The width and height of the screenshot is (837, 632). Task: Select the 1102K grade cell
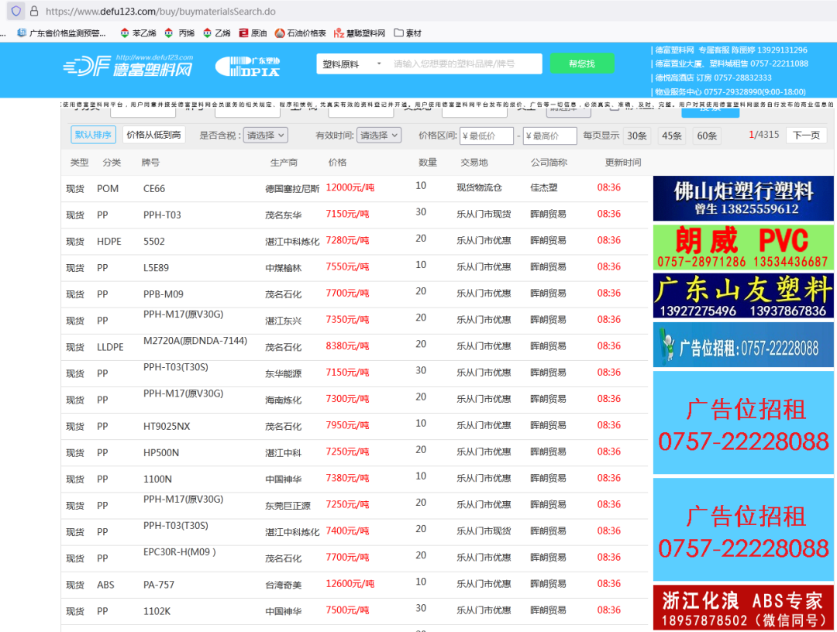pos(157,611)
